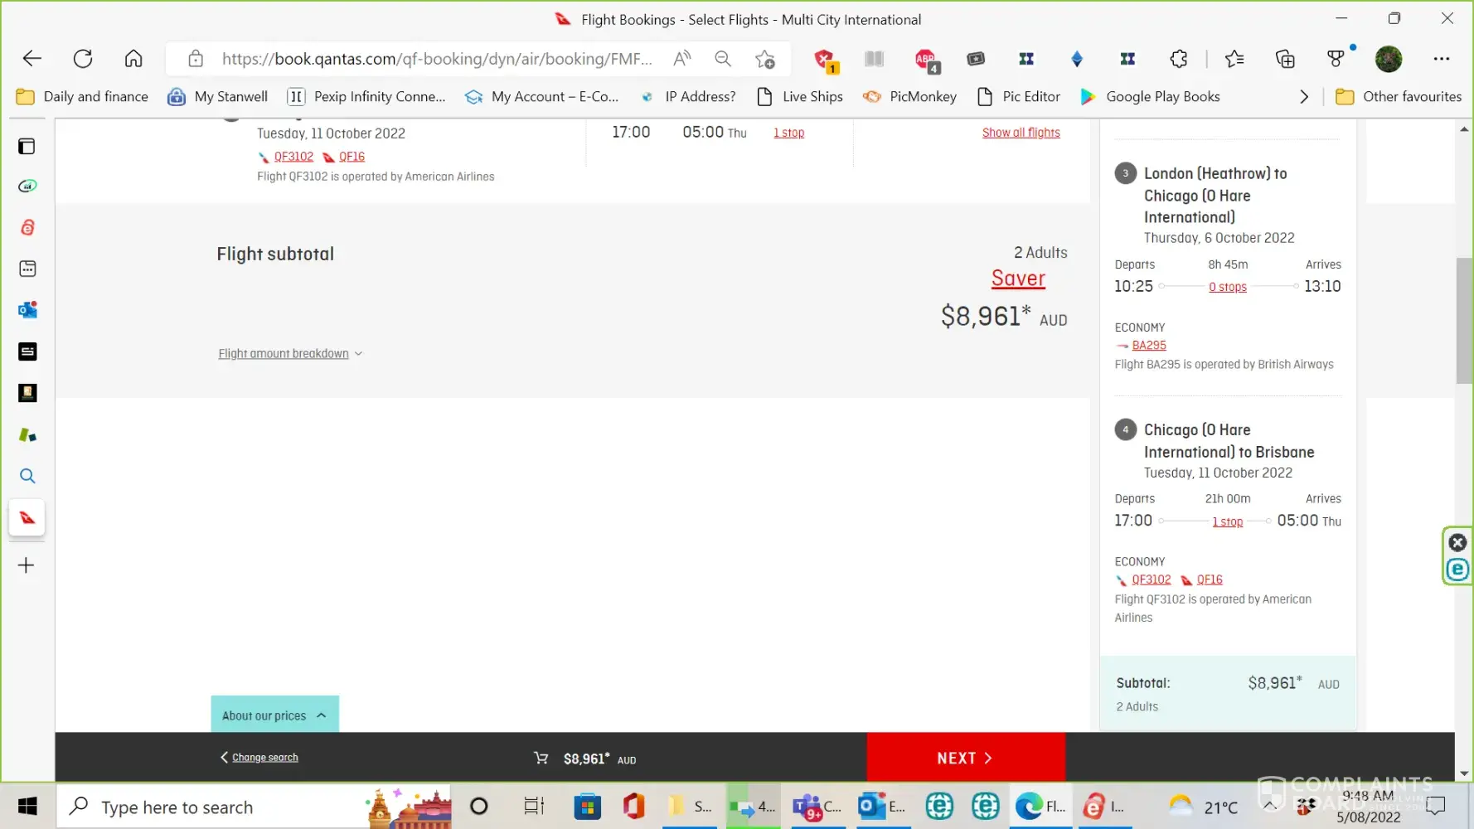Open Microsoft Teams from the taskbar
1474x829 pixels.
pyautogui.click(x=816, y=806)
